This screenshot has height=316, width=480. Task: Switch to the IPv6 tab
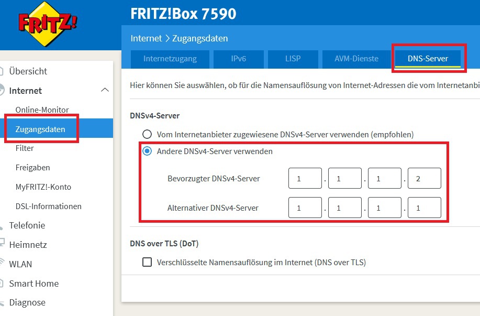[239, 59]
